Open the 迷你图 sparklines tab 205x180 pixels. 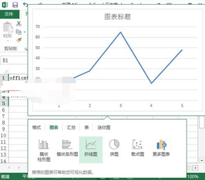[104, 127]
